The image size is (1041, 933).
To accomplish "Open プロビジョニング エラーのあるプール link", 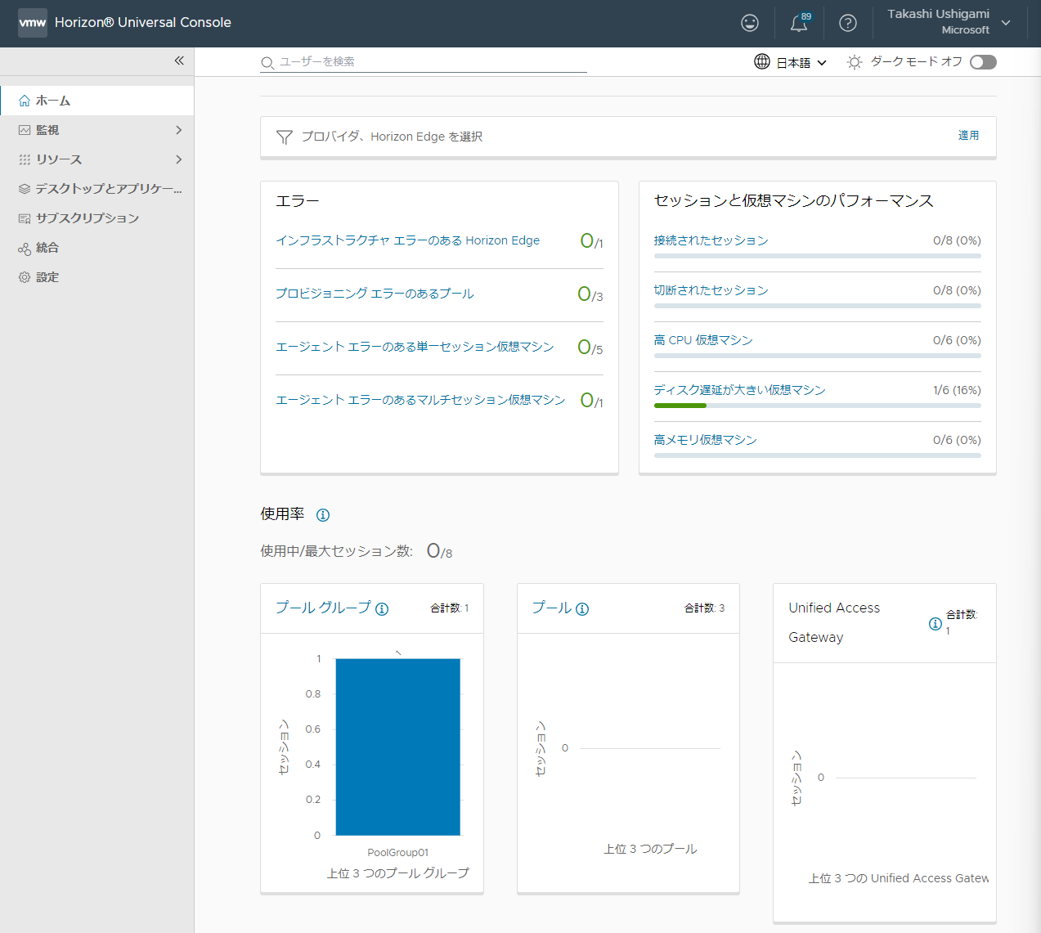I will coord(373,293).
